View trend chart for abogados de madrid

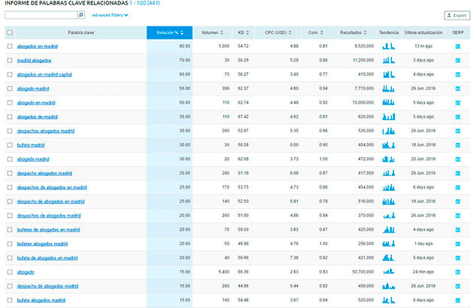click(x=389, y=116)
